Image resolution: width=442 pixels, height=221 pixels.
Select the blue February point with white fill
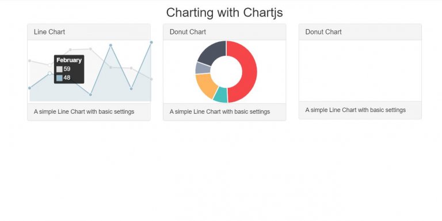tap(49, 73)
